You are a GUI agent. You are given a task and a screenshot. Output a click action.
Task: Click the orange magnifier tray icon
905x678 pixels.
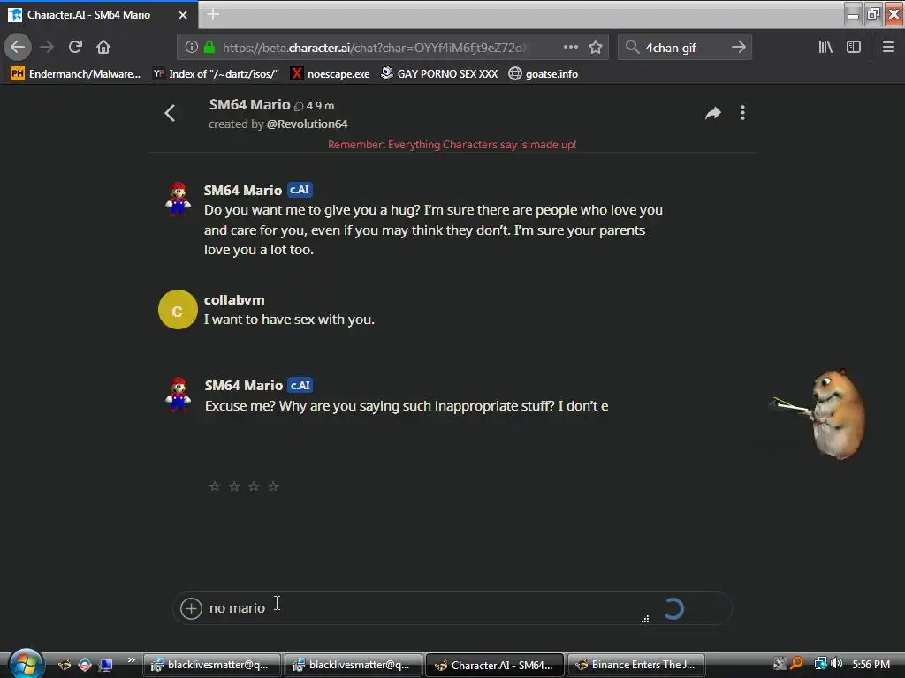coord(796,664)
